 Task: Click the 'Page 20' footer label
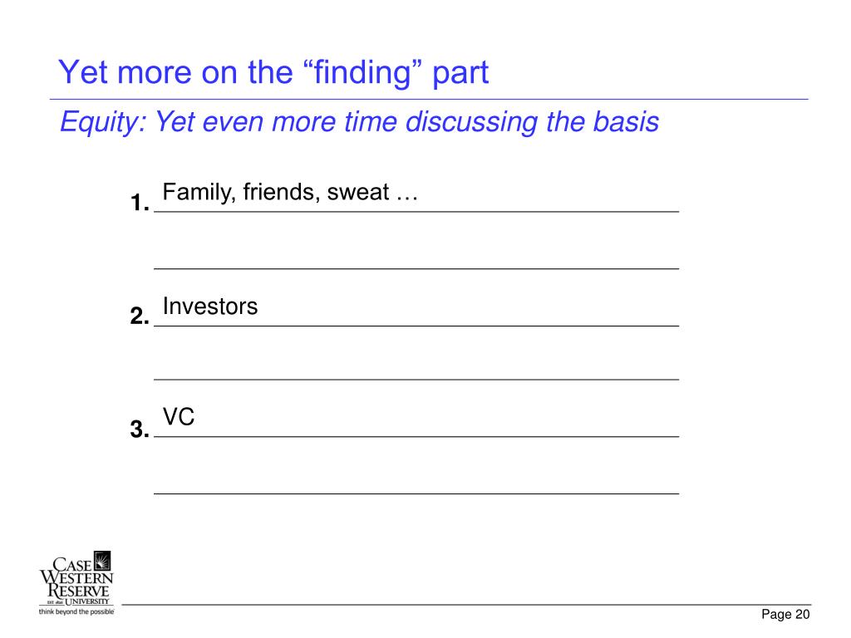tap(785, 614)
